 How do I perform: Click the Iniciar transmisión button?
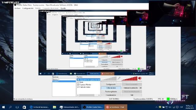132,84
